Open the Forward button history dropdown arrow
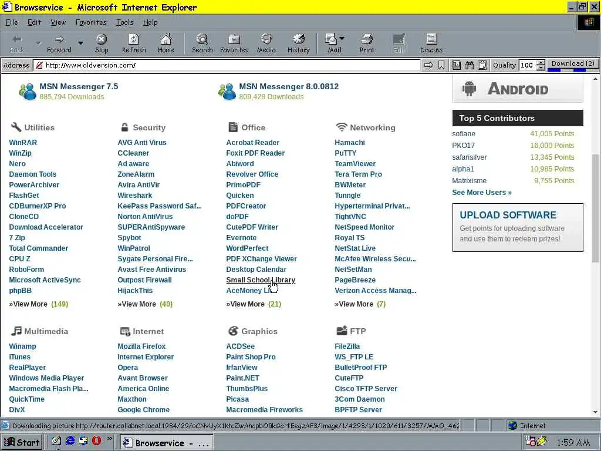Image resolution: width=601 pixels, height=451 pixels. (x=80, y=43)
